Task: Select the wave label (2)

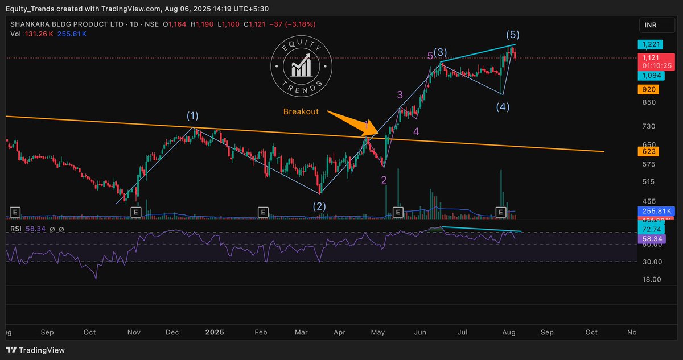Action: point(320,206)
